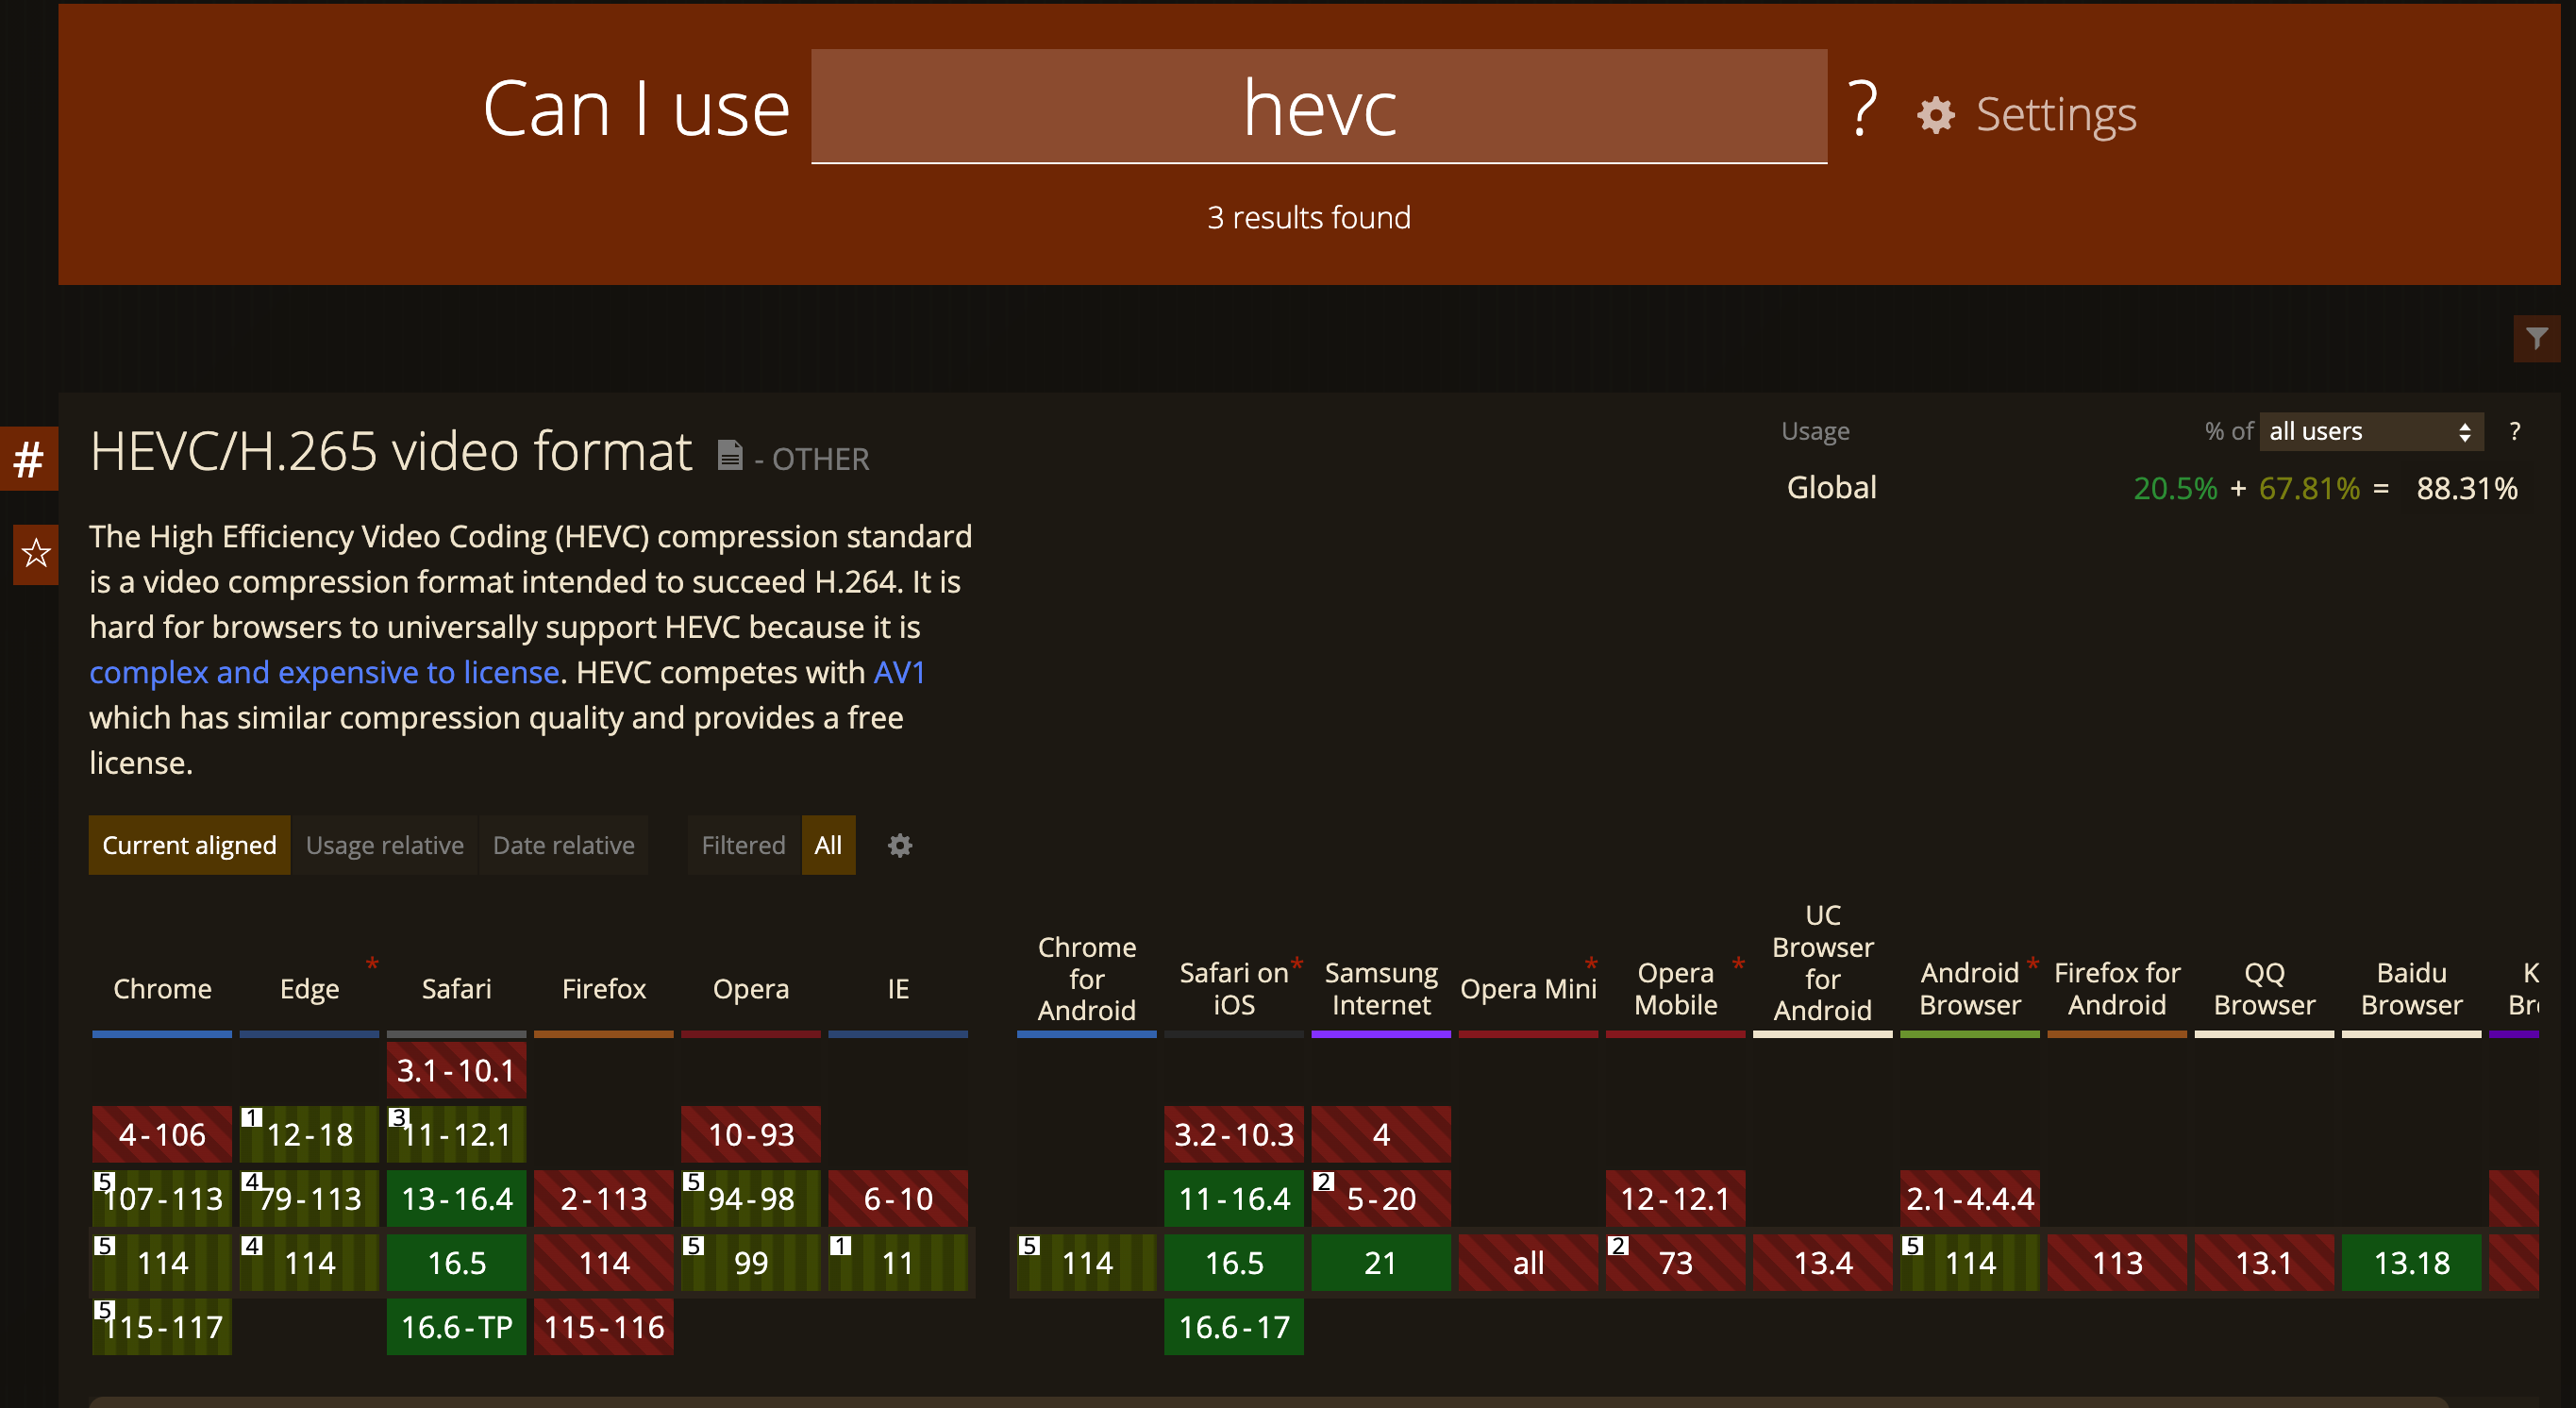Toggle the Filtered browsers view

coord(744,845)
